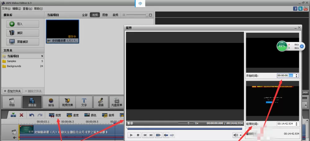Toggle the speaker mute button
The width and height of the screenshot is (310, 141).
pyautogui.click(x=236, y=135)
